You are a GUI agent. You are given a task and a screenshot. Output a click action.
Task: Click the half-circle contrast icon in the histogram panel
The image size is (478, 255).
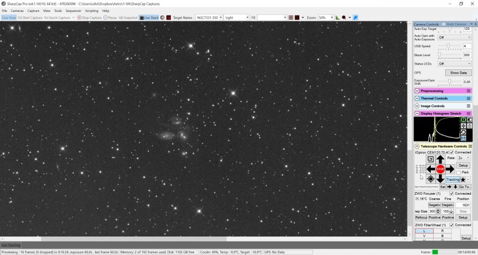(x=470, y=119)
